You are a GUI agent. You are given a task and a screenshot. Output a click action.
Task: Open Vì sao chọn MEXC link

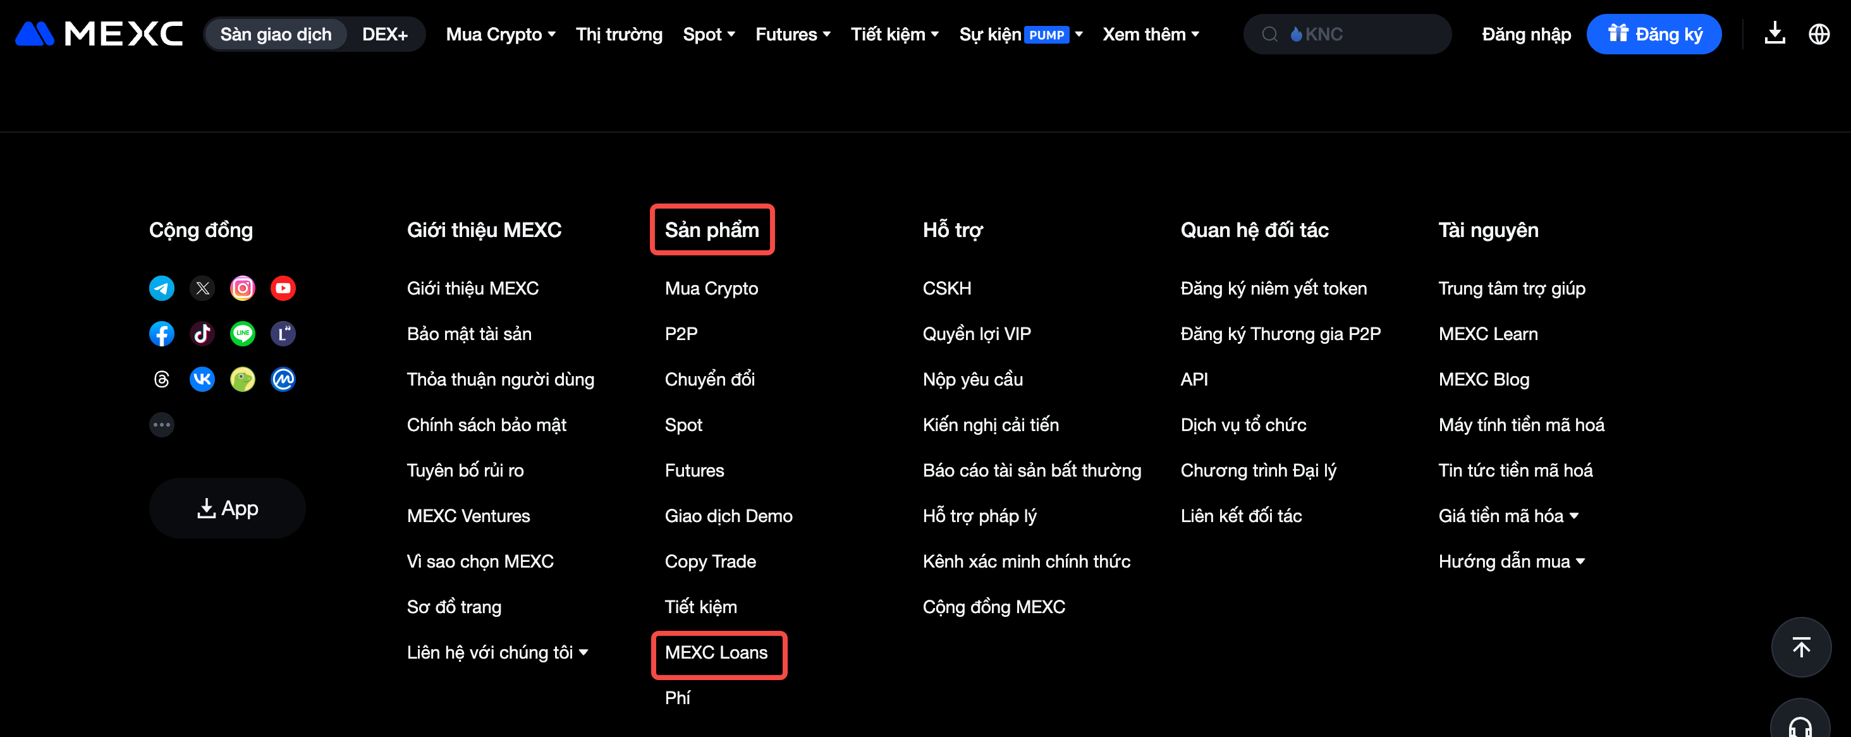(480, 561)
